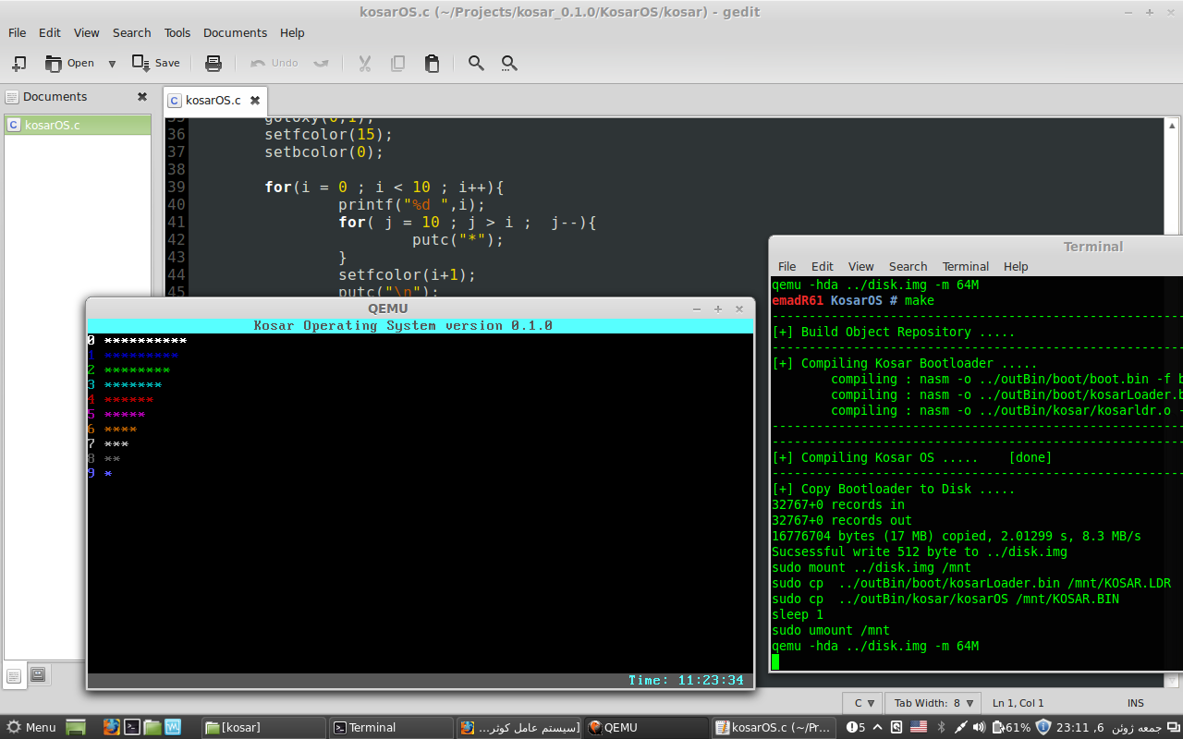
Task: Open Firefox from the panel launcher
Action: pos(112,727)
